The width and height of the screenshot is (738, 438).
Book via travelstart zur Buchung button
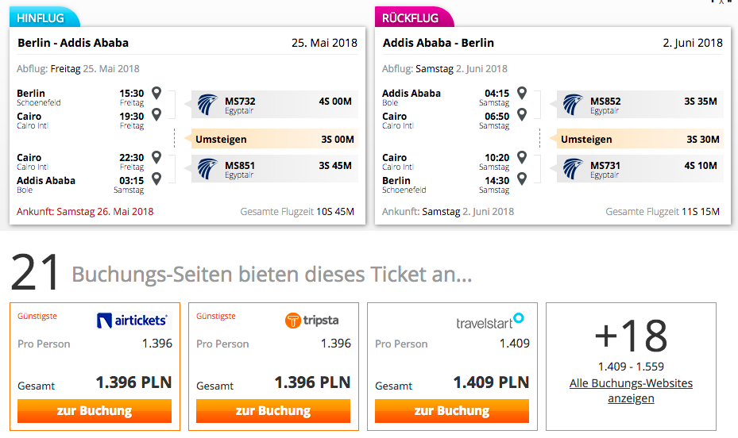click(452, 411)
